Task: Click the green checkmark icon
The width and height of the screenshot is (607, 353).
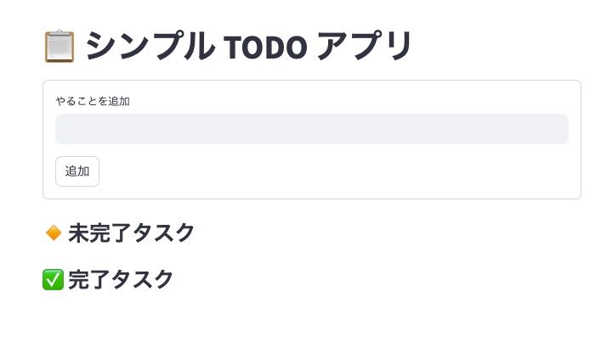Action: [x=53, y=279]
